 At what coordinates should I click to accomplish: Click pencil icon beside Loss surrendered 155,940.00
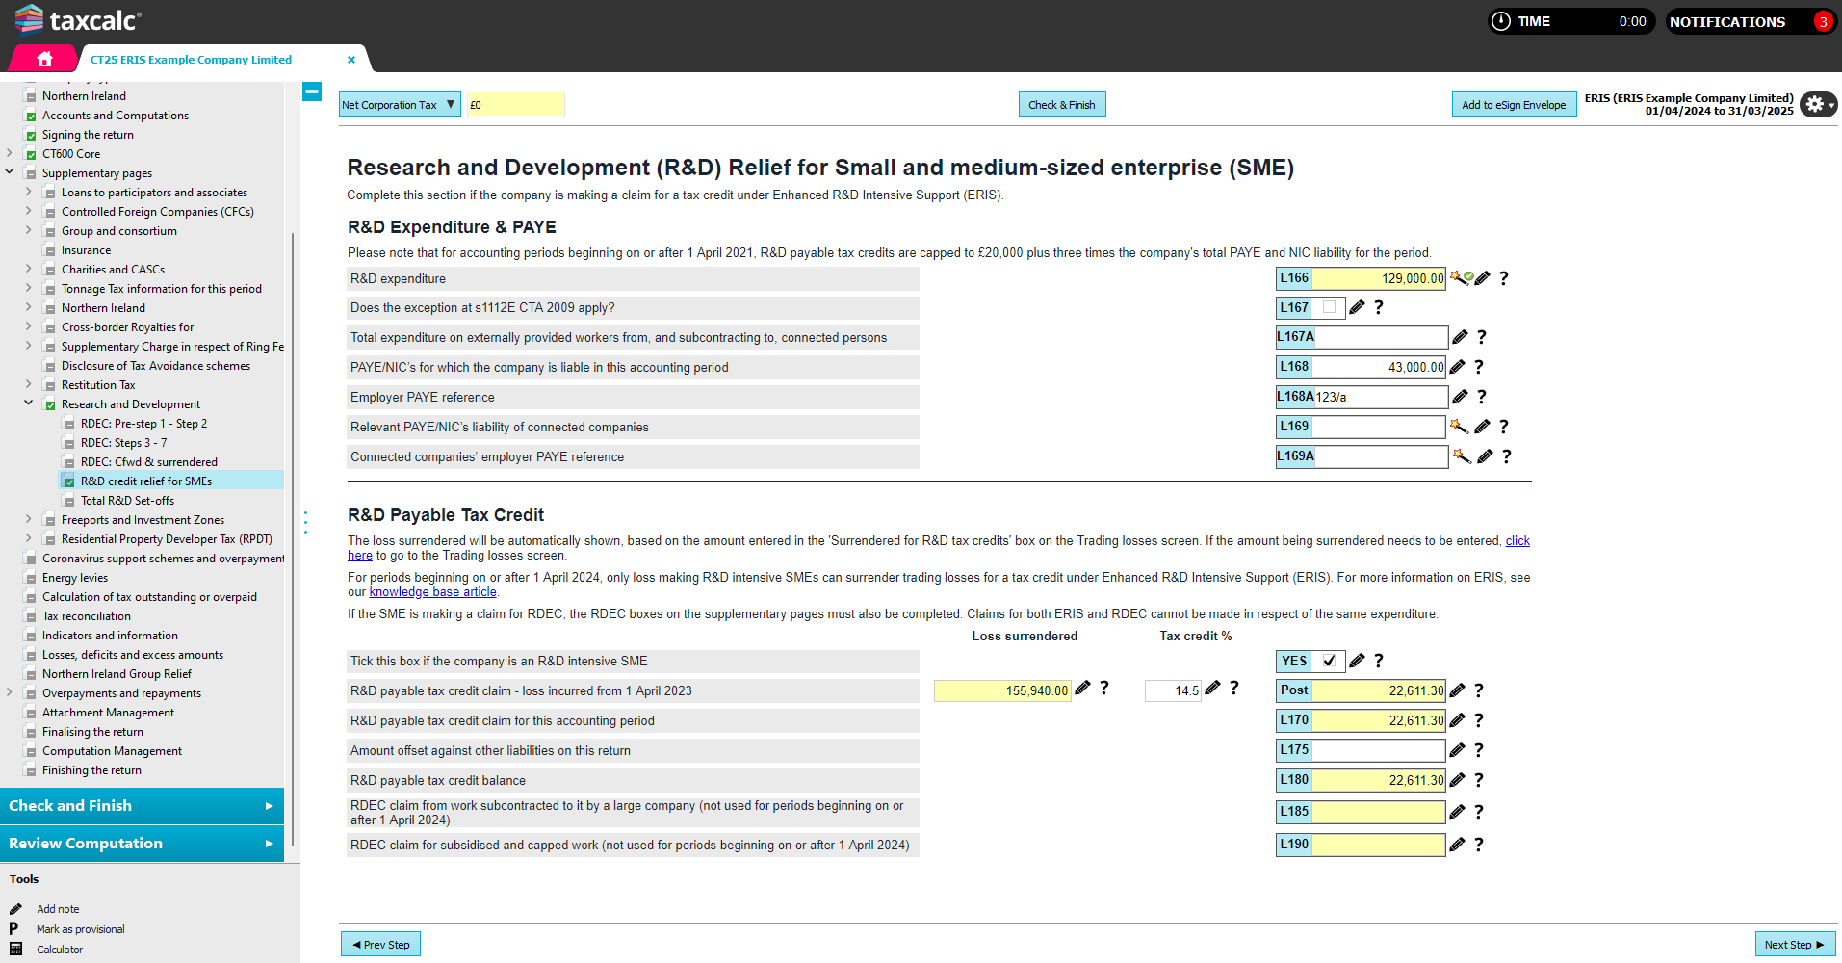(x=1083, y=688)
